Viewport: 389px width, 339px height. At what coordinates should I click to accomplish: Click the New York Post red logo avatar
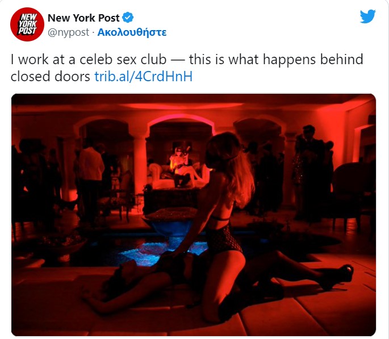pyautogui.click(x=27, y=24)
